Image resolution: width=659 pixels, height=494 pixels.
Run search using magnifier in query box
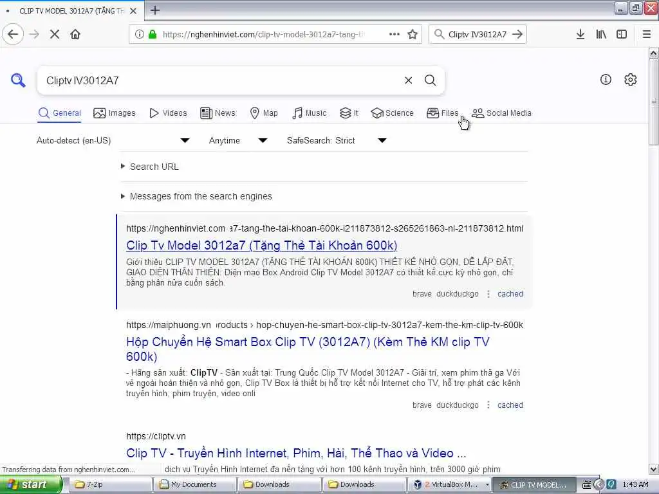[430, 80]
